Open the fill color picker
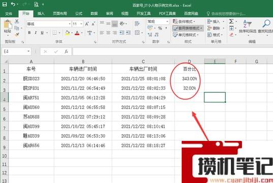The height and width of the screenshot is (183, 273). coord(72,33)
